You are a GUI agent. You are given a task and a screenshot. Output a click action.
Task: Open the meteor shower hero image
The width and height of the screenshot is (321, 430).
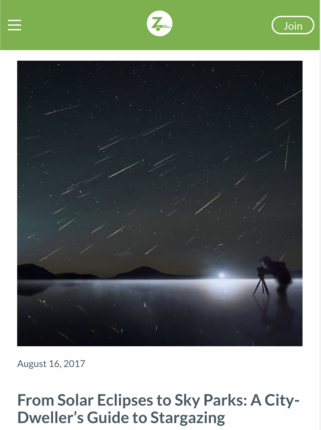click(160, 203)
